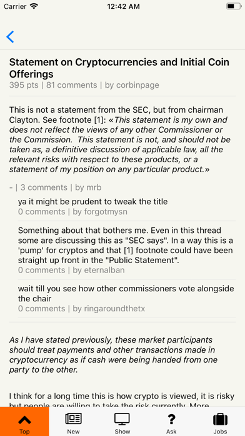245x436 pixels.
Task: Select the Show monitor icon
Action: coord(122,419)
